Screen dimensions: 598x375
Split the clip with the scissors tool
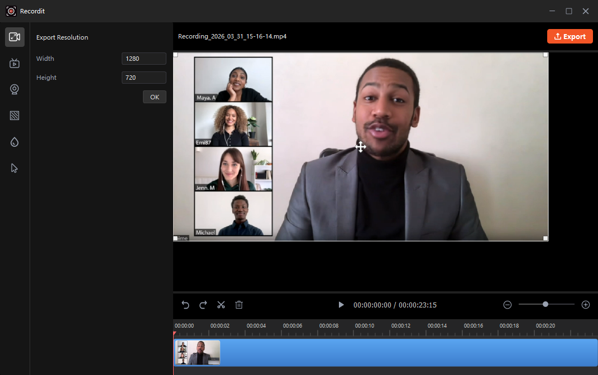click(221, 305)
